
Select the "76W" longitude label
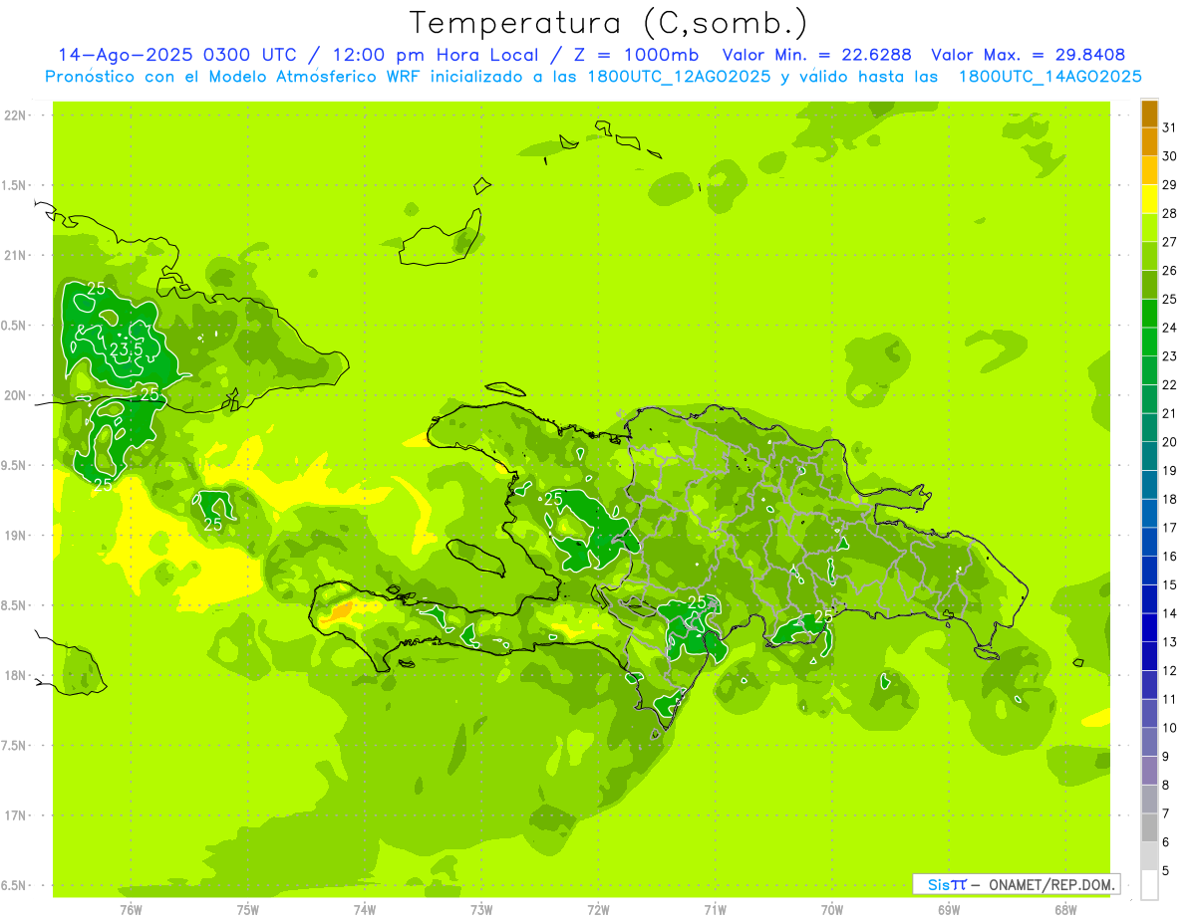(131, 910)
